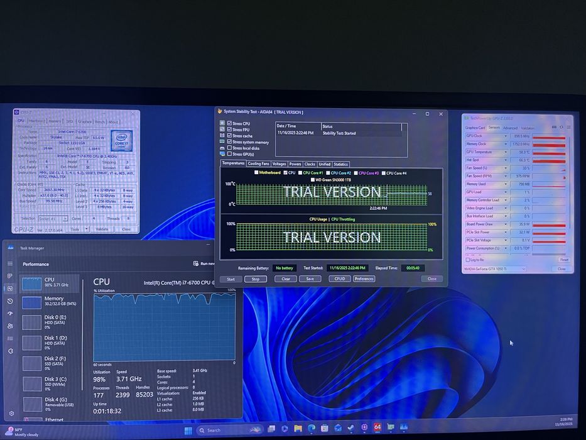Toggle Stress CPU checkbox in AIDA64
Image resolution: width=586 pixels, height=440 pixels.
[229, 123]
